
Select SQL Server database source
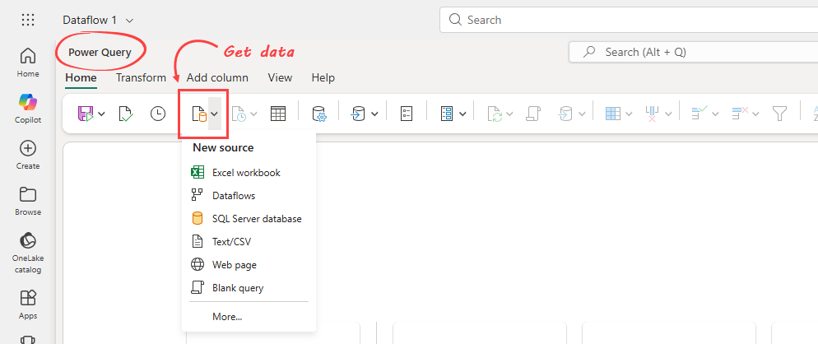pyautogui.click(x=249, y=219)
